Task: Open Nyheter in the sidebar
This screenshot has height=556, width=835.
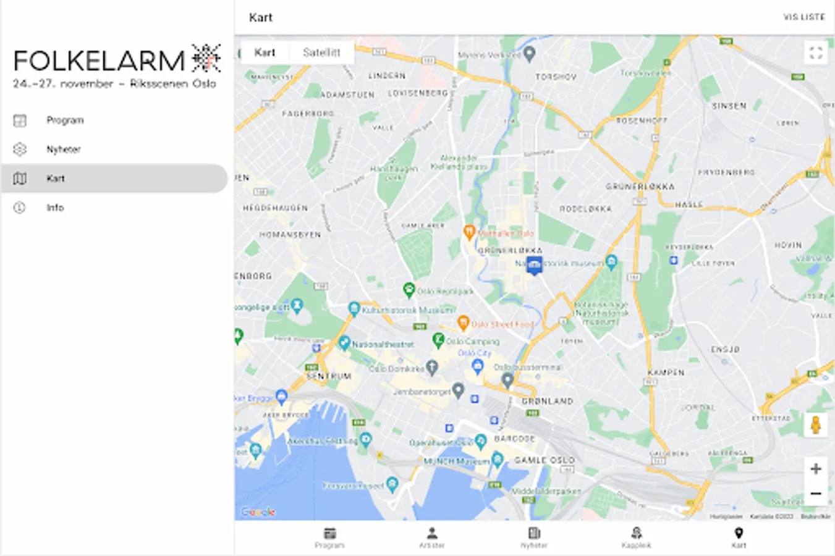Action: coord(114,149)
